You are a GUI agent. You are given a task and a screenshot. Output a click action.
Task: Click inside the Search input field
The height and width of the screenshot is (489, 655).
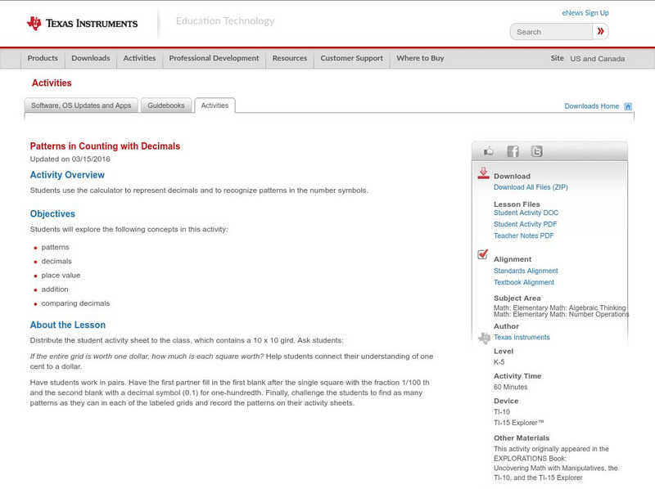coord(551,30)
